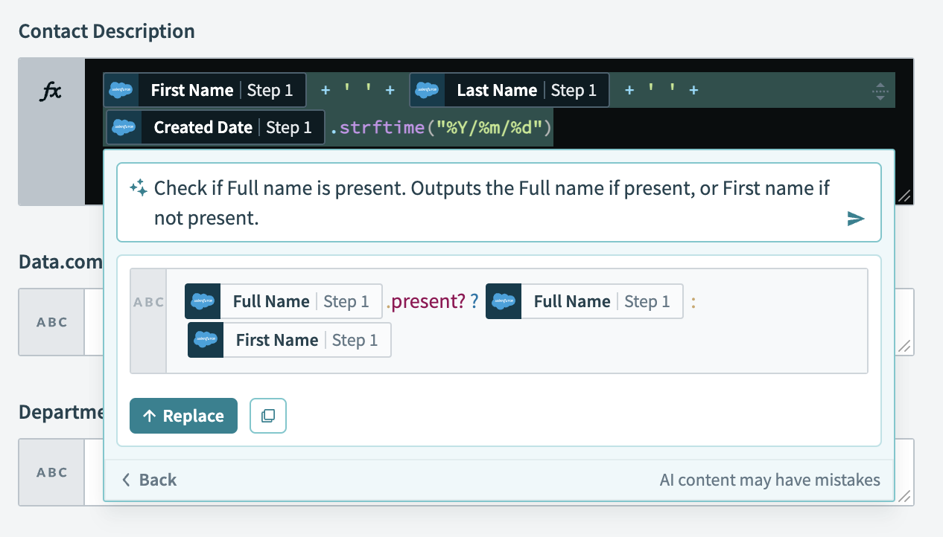Click the strftime format string in formula
Image resolution: width=943 pixels, height=537 pixels.
point(490,127)
